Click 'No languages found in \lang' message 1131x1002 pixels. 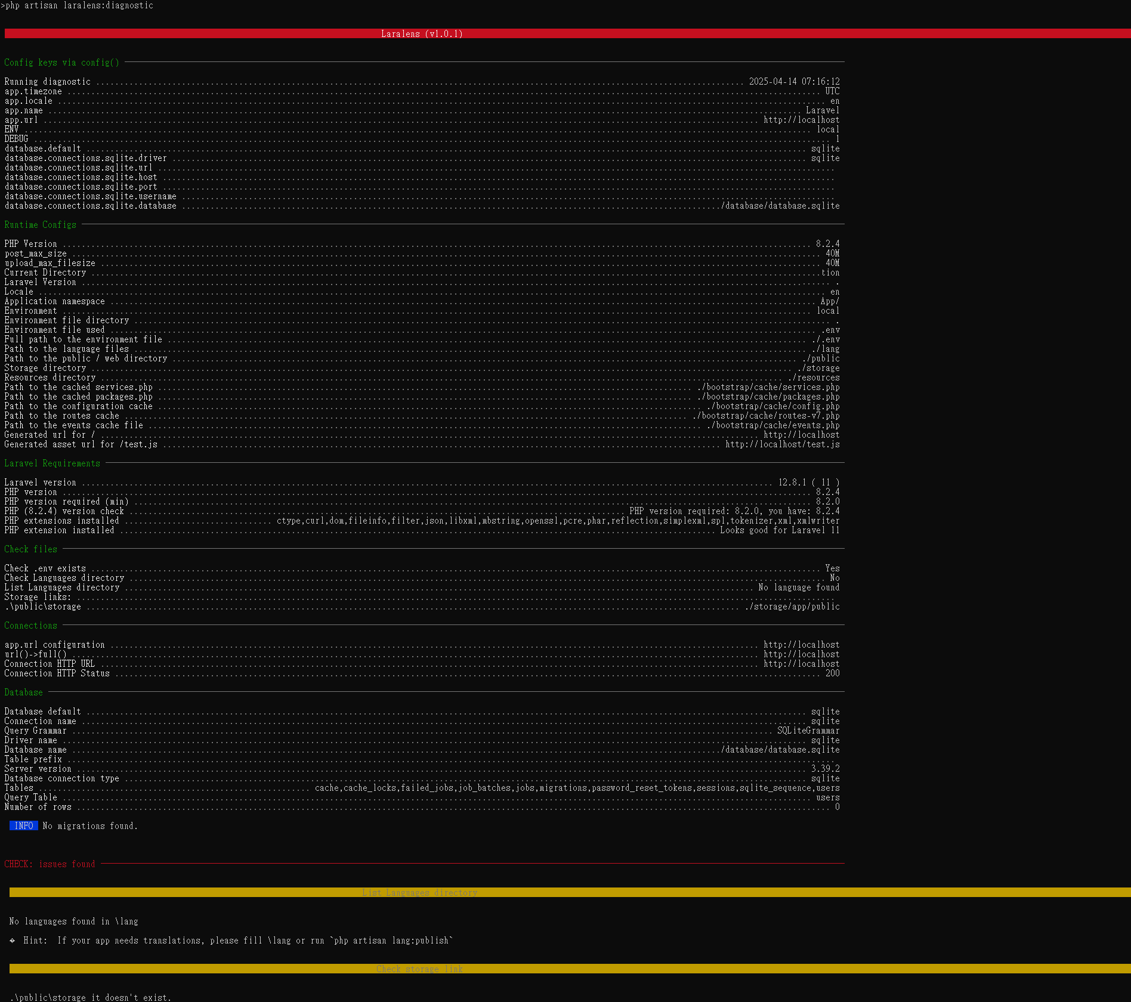tap(74, 921)
